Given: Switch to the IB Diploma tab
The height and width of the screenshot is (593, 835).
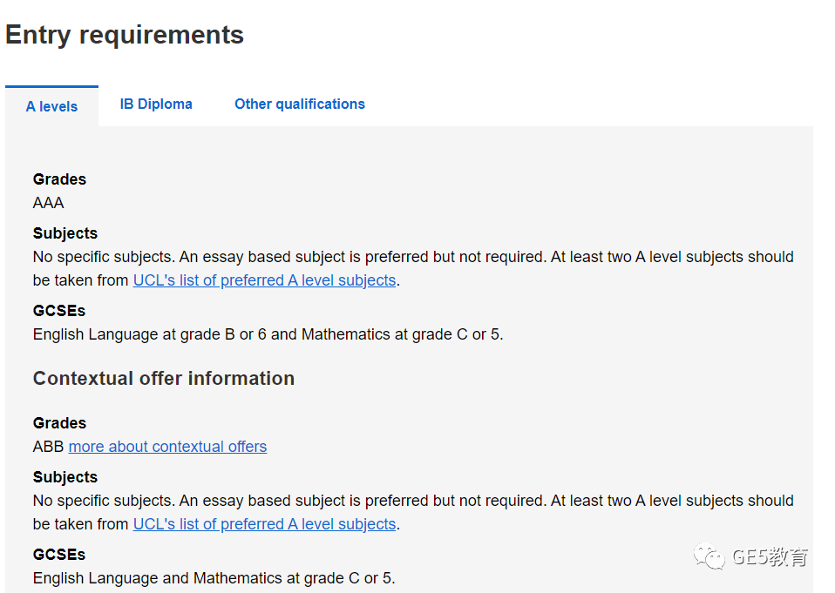Looking at the screenshot, I should click(156, 104).
